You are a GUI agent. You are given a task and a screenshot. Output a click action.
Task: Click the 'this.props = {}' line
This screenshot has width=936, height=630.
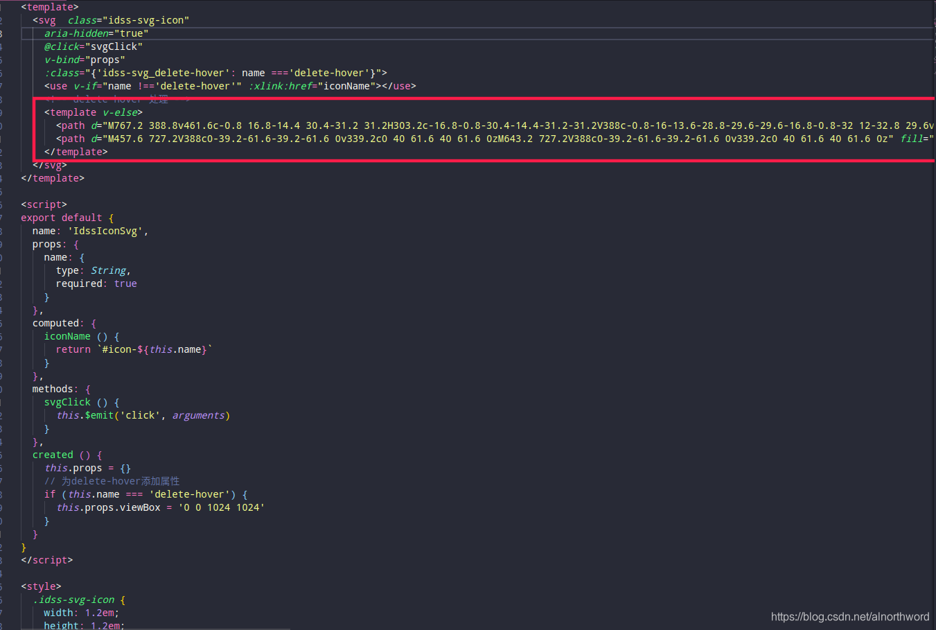coord(87,468)
